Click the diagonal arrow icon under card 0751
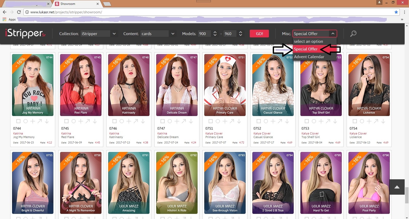This screenshot has height=219, width=409. pyautogui.click(x=232, y=121)
